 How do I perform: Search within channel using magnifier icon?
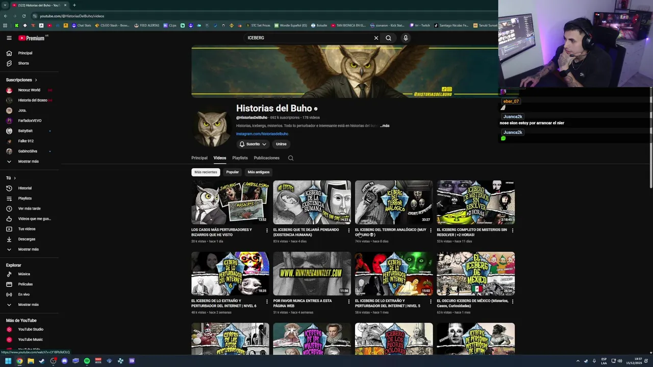291,158
